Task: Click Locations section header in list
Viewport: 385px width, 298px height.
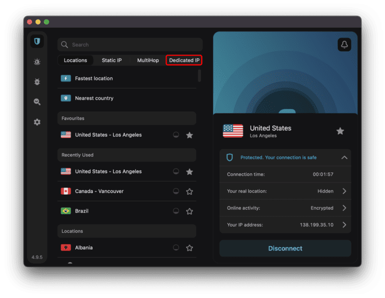Action: [127, 231]
